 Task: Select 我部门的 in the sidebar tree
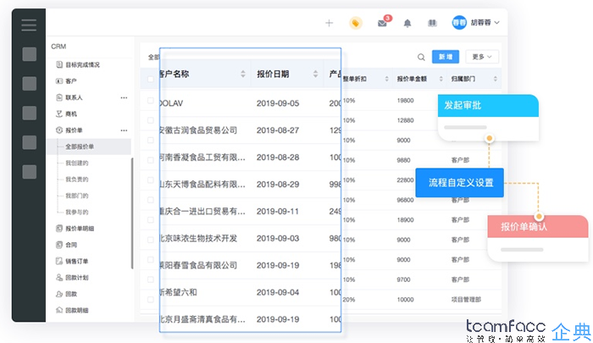(77, 196)
